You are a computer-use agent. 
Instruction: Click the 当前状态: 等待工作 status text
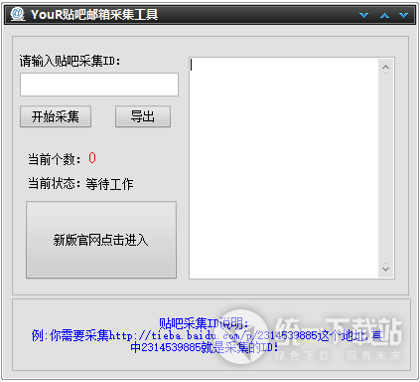coord(80,184)
